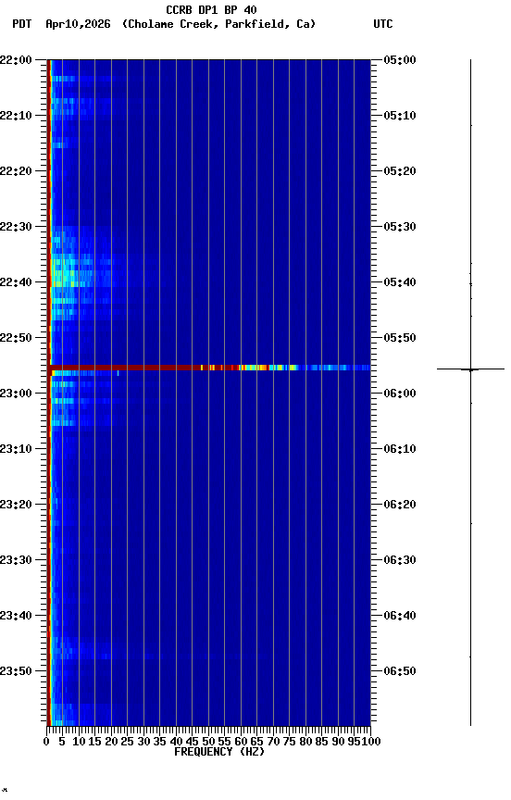
Task: Click the '23:30' PDT time label
Action: coord(16,561)
